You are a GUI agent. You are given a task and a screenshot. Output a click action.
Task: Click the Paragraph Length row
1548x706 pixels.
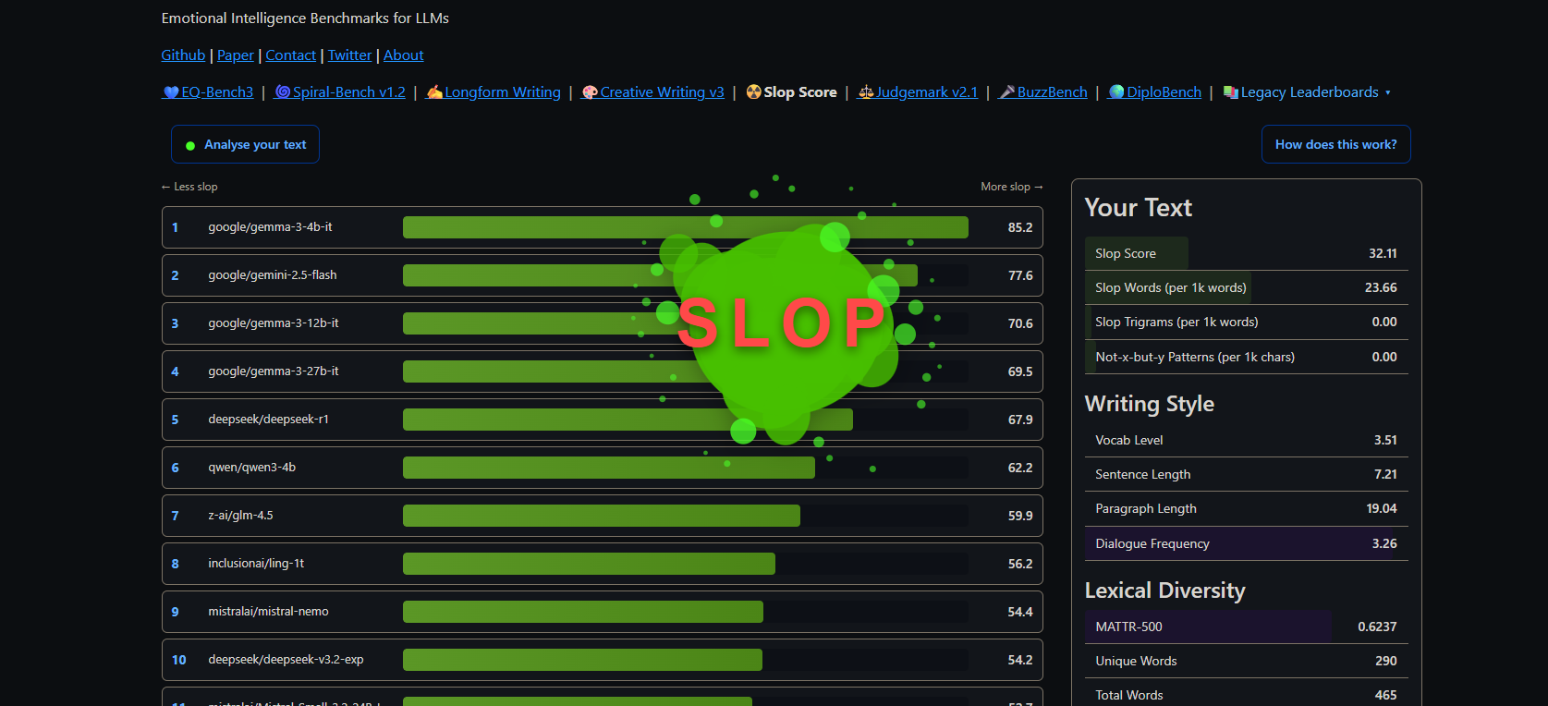(x=1246, y=508)
